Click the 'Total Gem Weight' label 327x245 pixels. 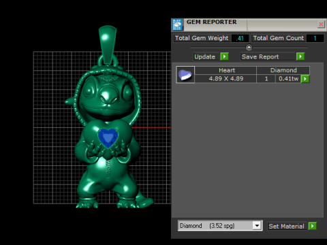coord(202,38)
